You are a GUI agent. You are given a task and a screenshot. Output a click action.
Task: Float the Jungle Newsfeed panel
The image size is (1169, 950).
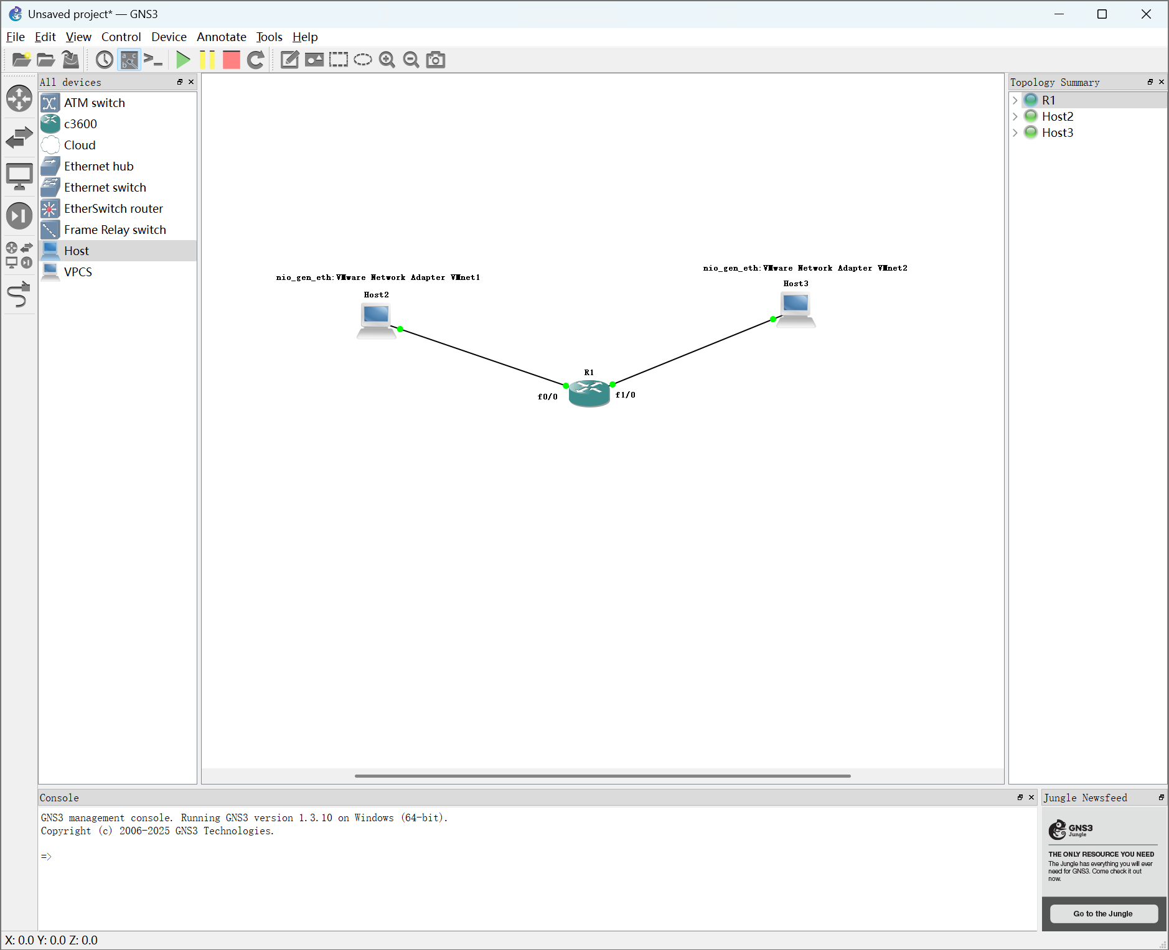click(1162, 798)
